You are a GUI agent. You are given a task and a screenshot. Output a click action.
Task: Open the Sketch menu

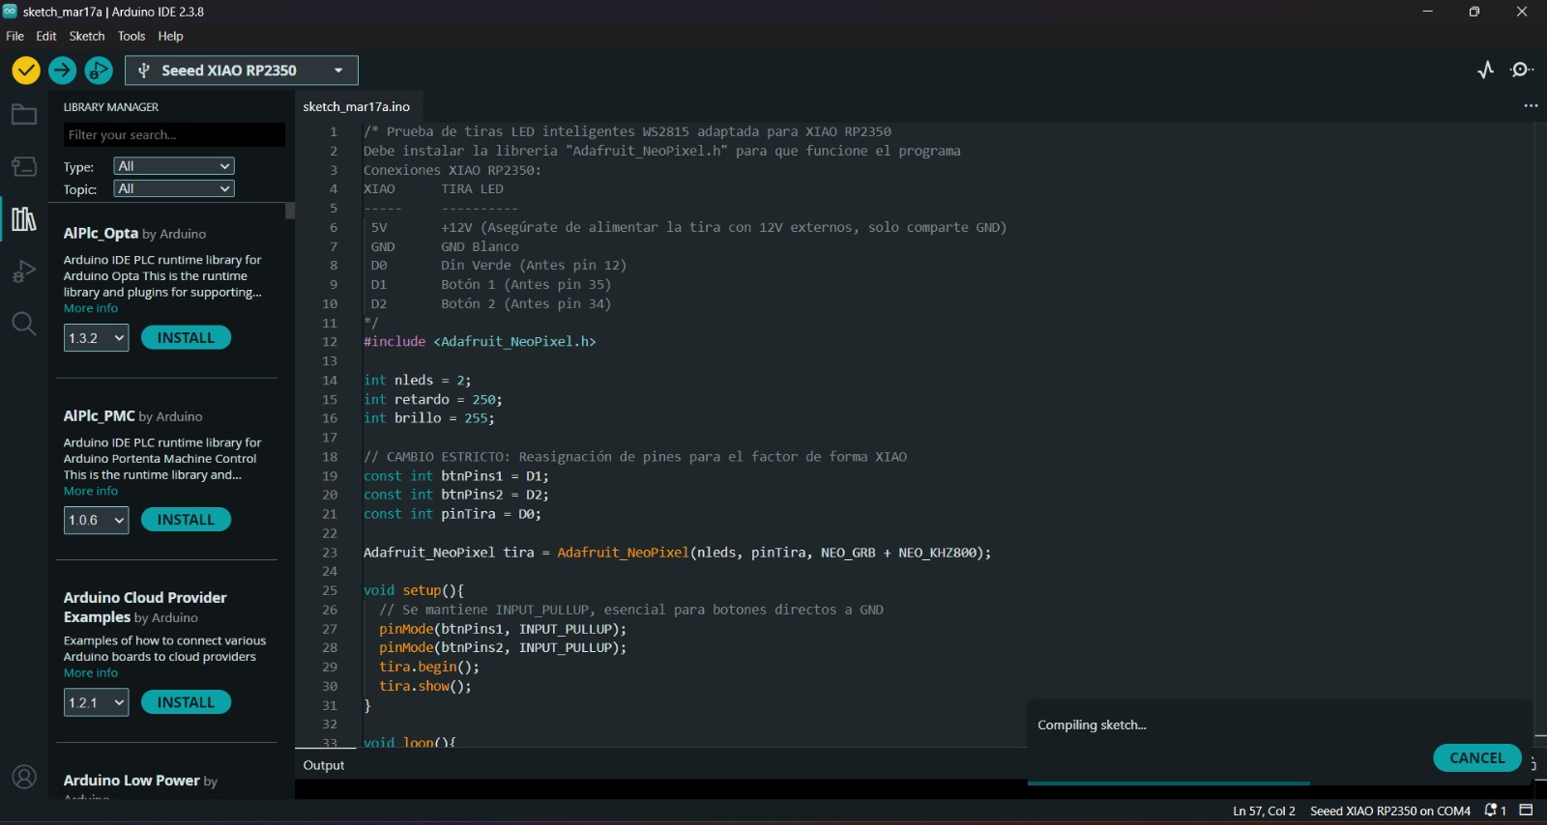pyautogui.click(x=87, y=36)
